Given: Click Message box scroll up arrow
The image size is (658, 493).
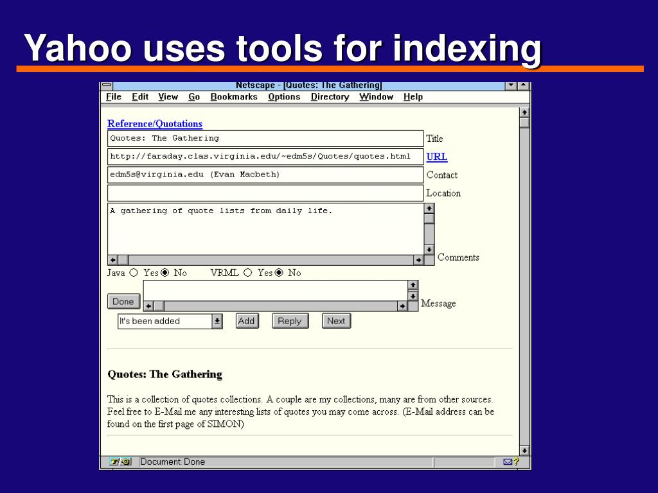Looking at the screenshot, I should [x=413, y=285].
